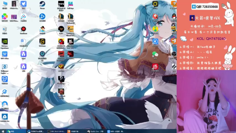Open the Fall Guys game shortcut

(x=71, y=4)
